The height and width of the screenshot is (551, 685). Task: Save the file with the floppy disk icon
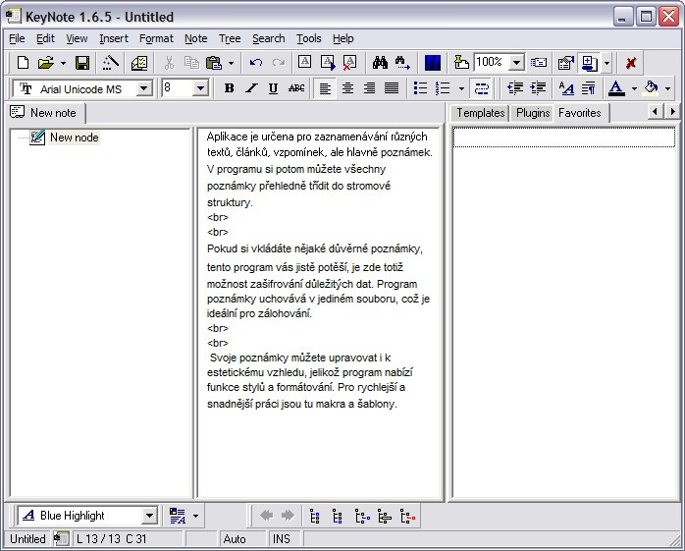pyautogui.click(x=82, y=63)
